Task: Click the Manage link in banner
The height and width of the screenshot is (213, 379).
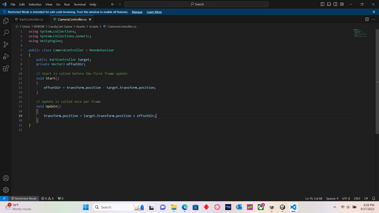Action: tap(137, 12)
